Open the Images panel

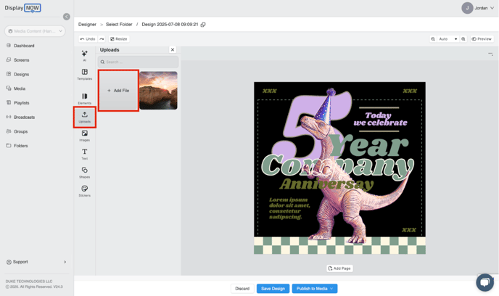[x=84, y=136]
